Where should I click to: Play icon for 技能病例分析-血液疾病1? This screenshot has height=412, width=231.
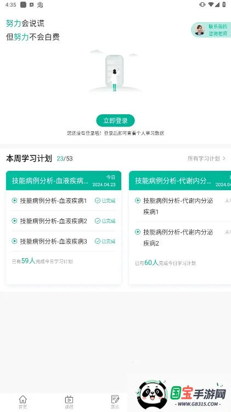click(x=14, y=201)
